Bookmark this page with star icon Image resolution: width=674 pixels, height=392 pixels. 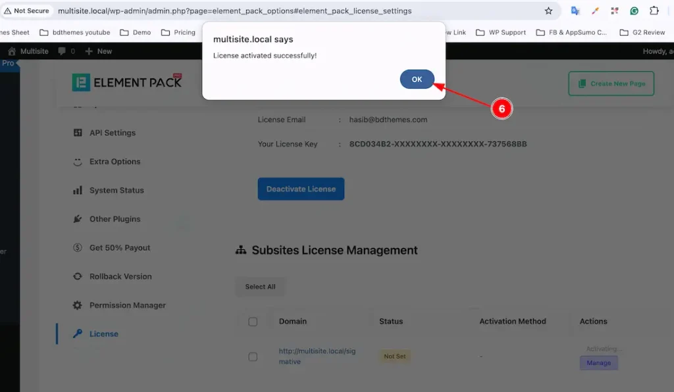point(548,11)
